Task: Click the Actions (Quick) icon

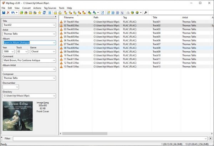Action: point(94,13)
